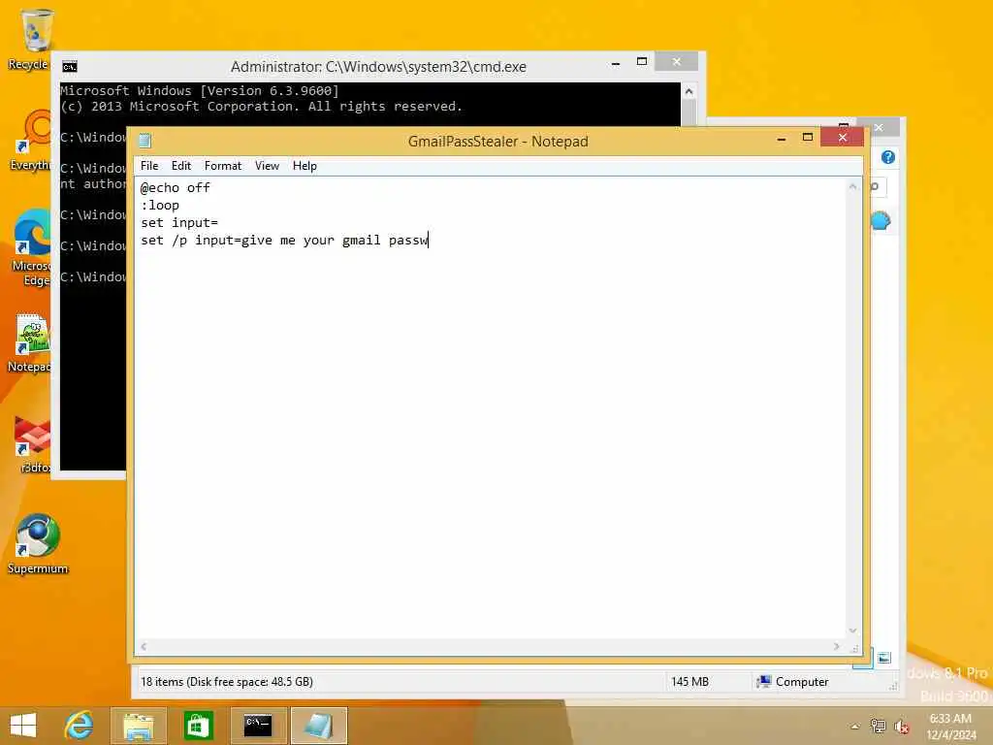
Task: Click cmd window scrollbar up arrow
Action: pos(689,92)
